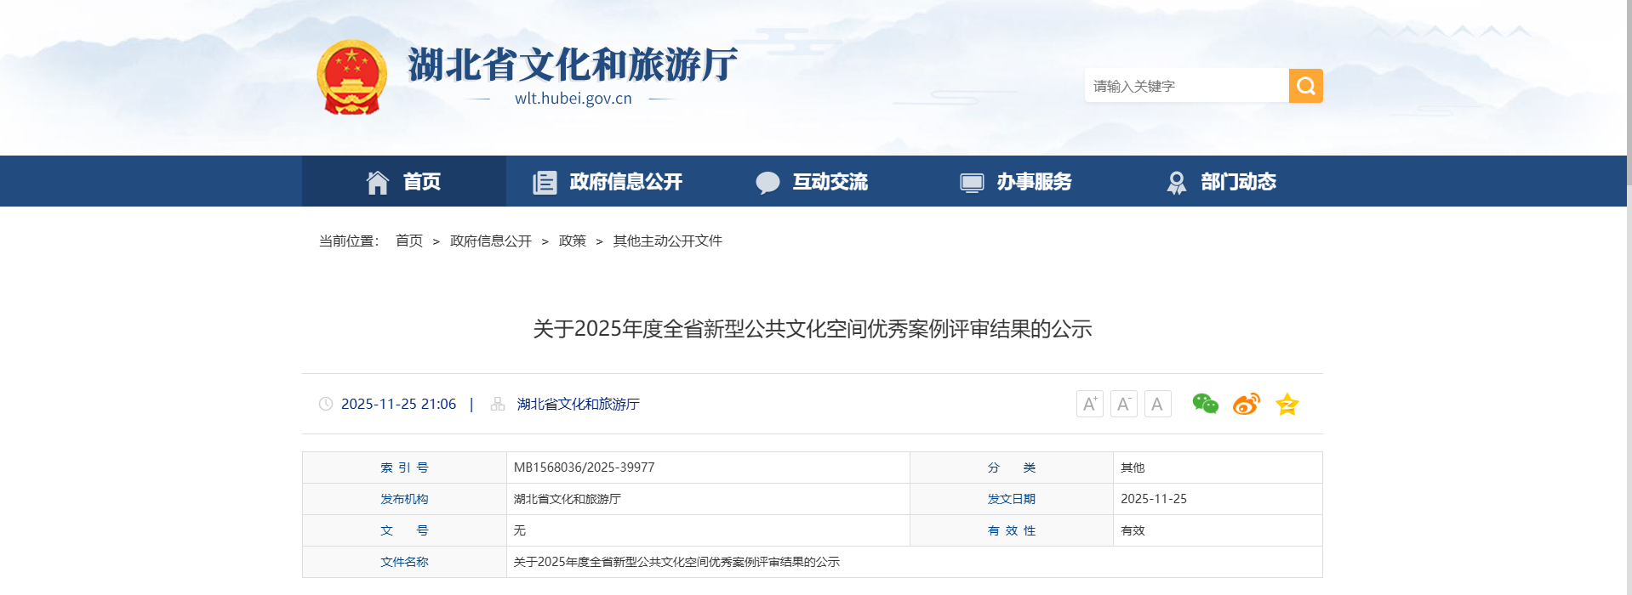Click 首页 in the breadcrumb trail

409,241
